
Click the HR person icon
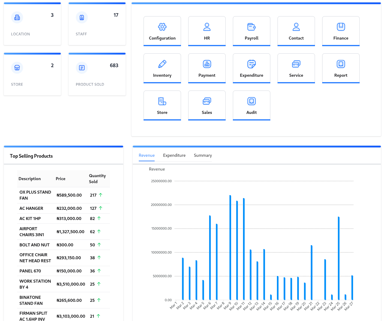click(207, 27)
